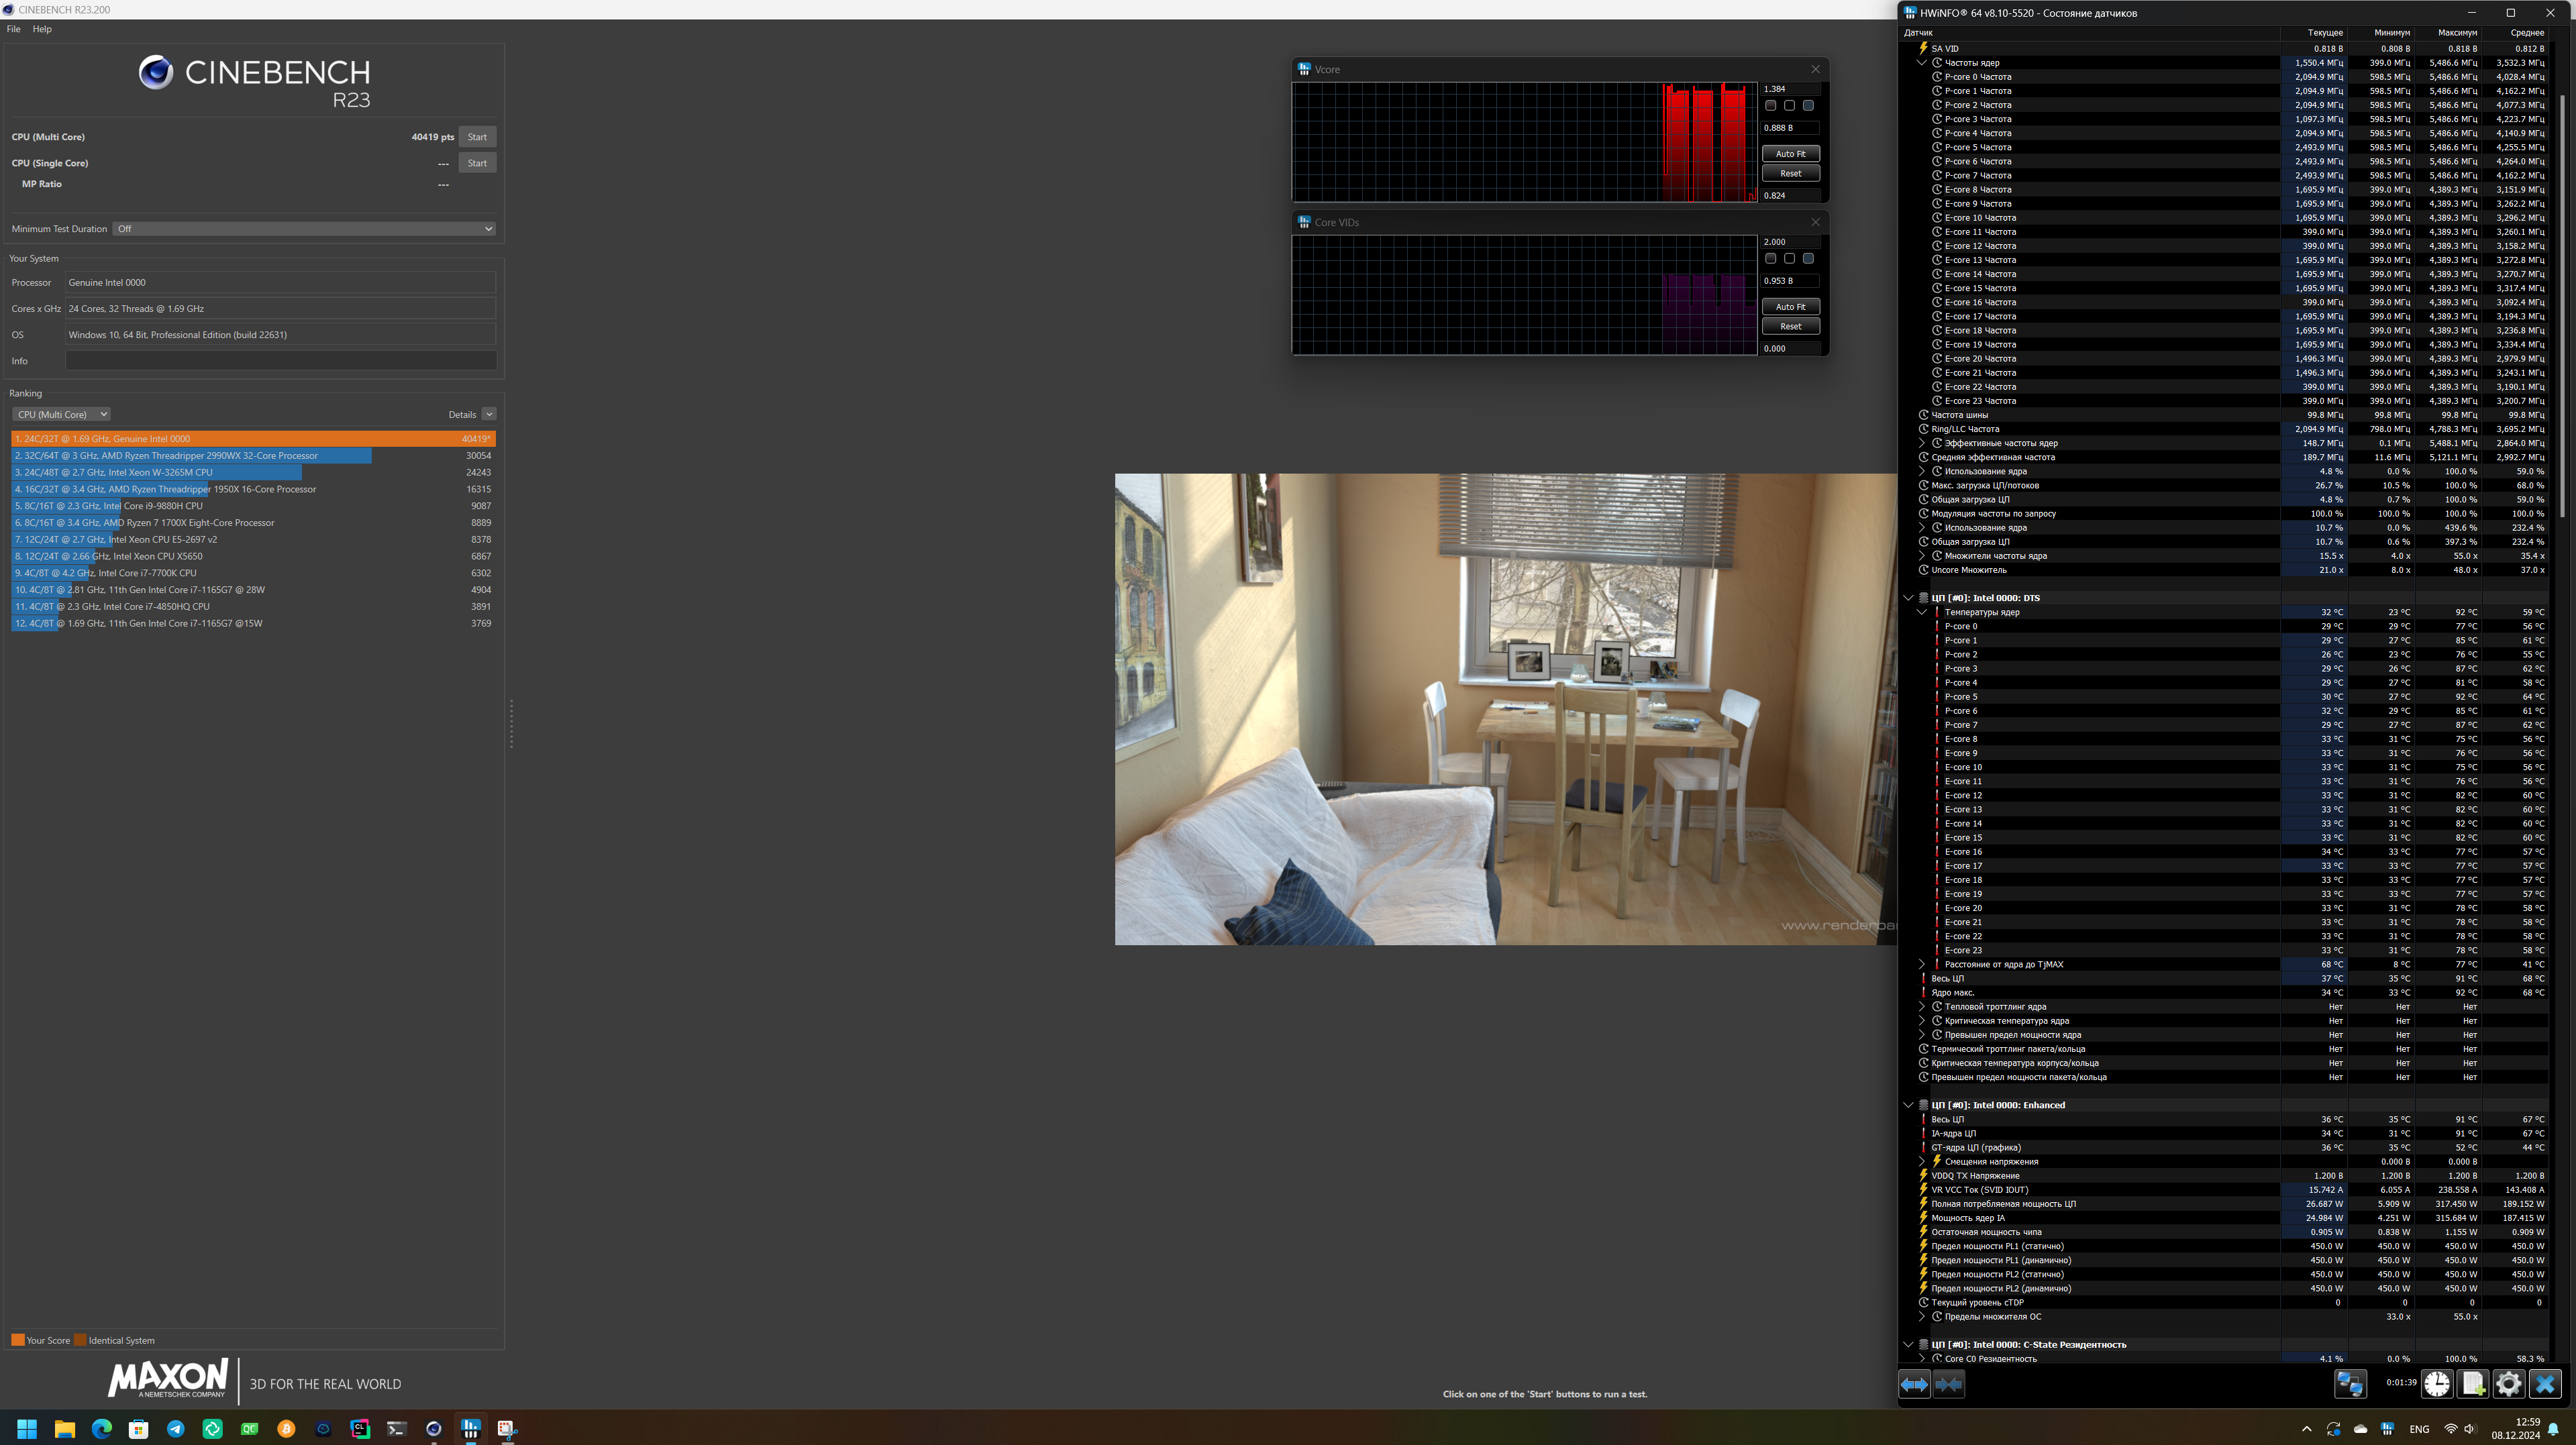Open Telegram from the taskbar
This screenshot has width=2576, height=1445.
[x=176, y=1429]
